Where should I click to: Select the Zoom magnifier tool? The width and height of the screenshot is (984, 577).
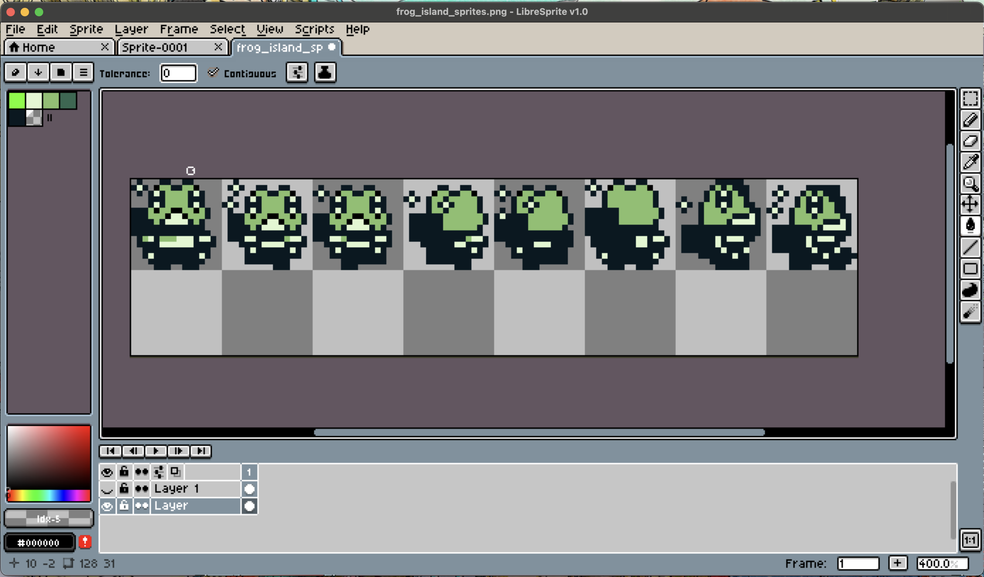[970, 183]
